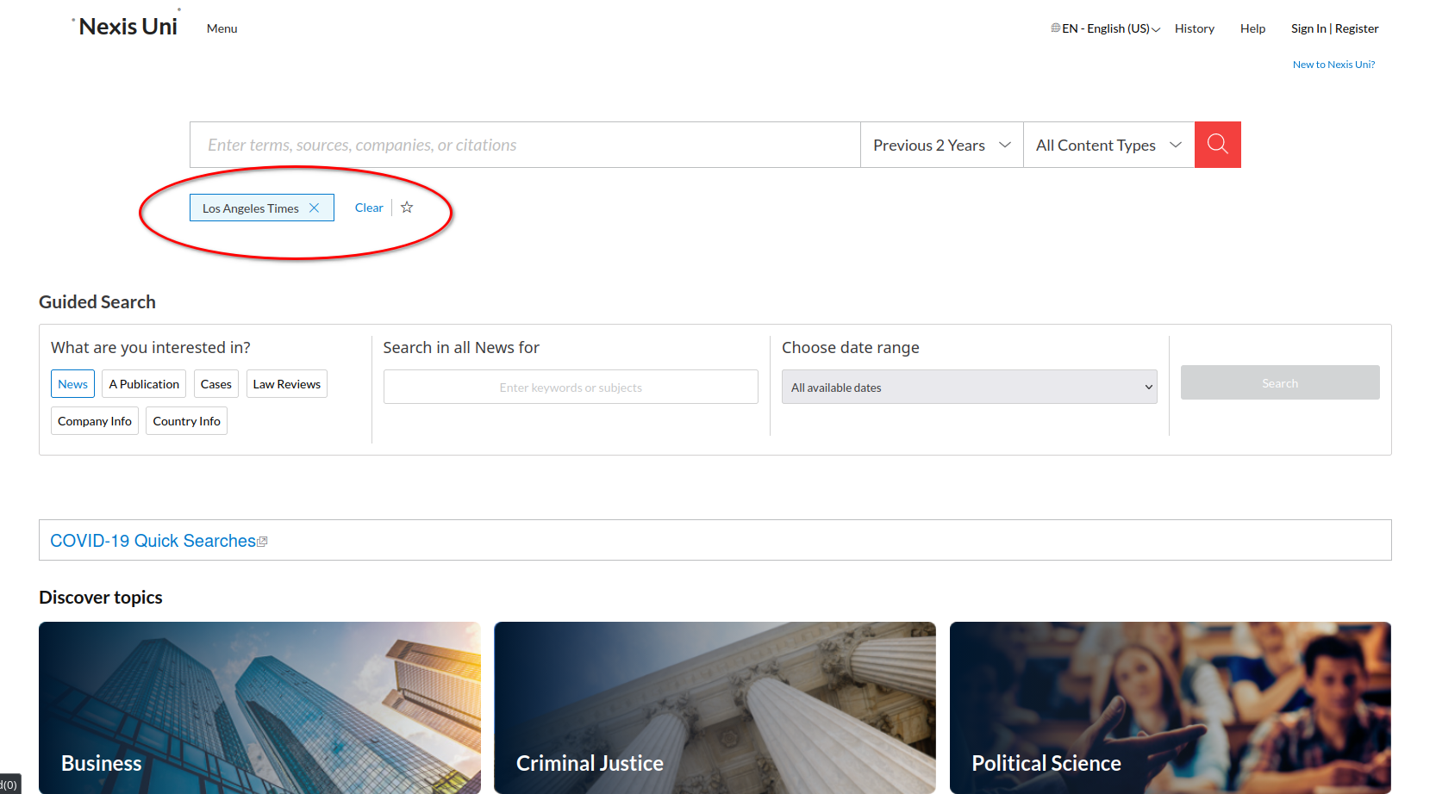Select the Cases interest option

click(x=215, y=384)
